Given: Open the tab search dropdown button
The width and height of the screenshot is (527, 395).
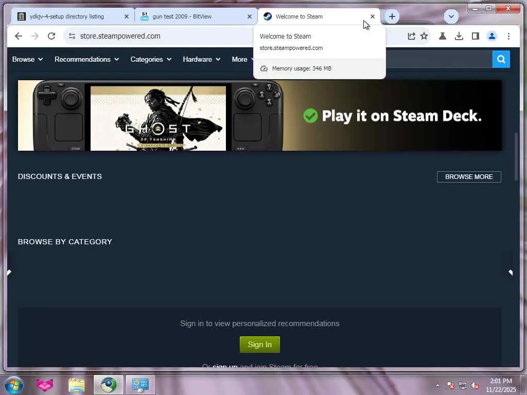Looking at the screenshot, I should (x=451, y=16).
